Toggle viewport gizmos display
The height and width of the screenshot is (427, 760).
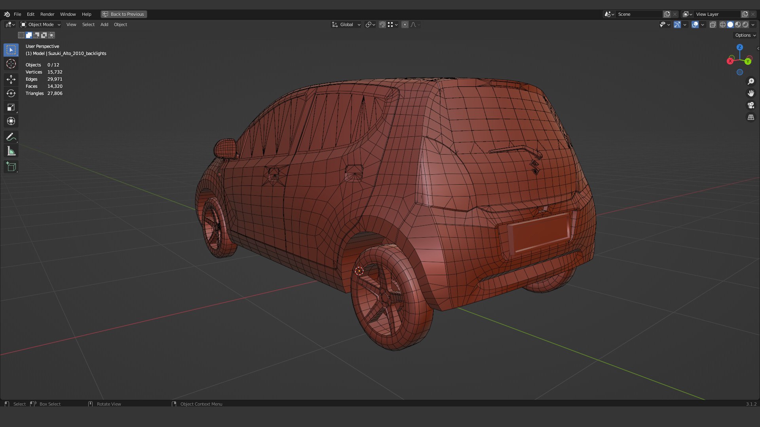point(677,25)
